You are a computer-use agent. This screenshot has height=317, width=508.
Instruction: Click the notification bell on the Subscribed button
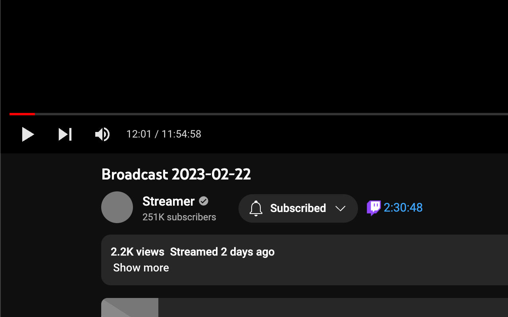(256, 208)
